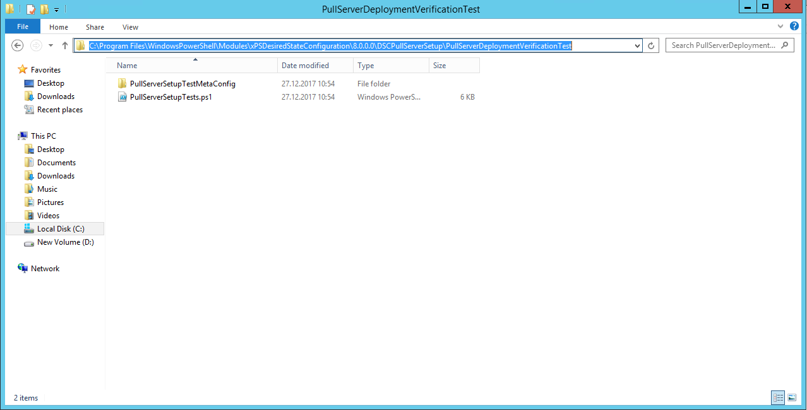Click the Properties icon in quick access toolbar

click(x=30, y=9)
